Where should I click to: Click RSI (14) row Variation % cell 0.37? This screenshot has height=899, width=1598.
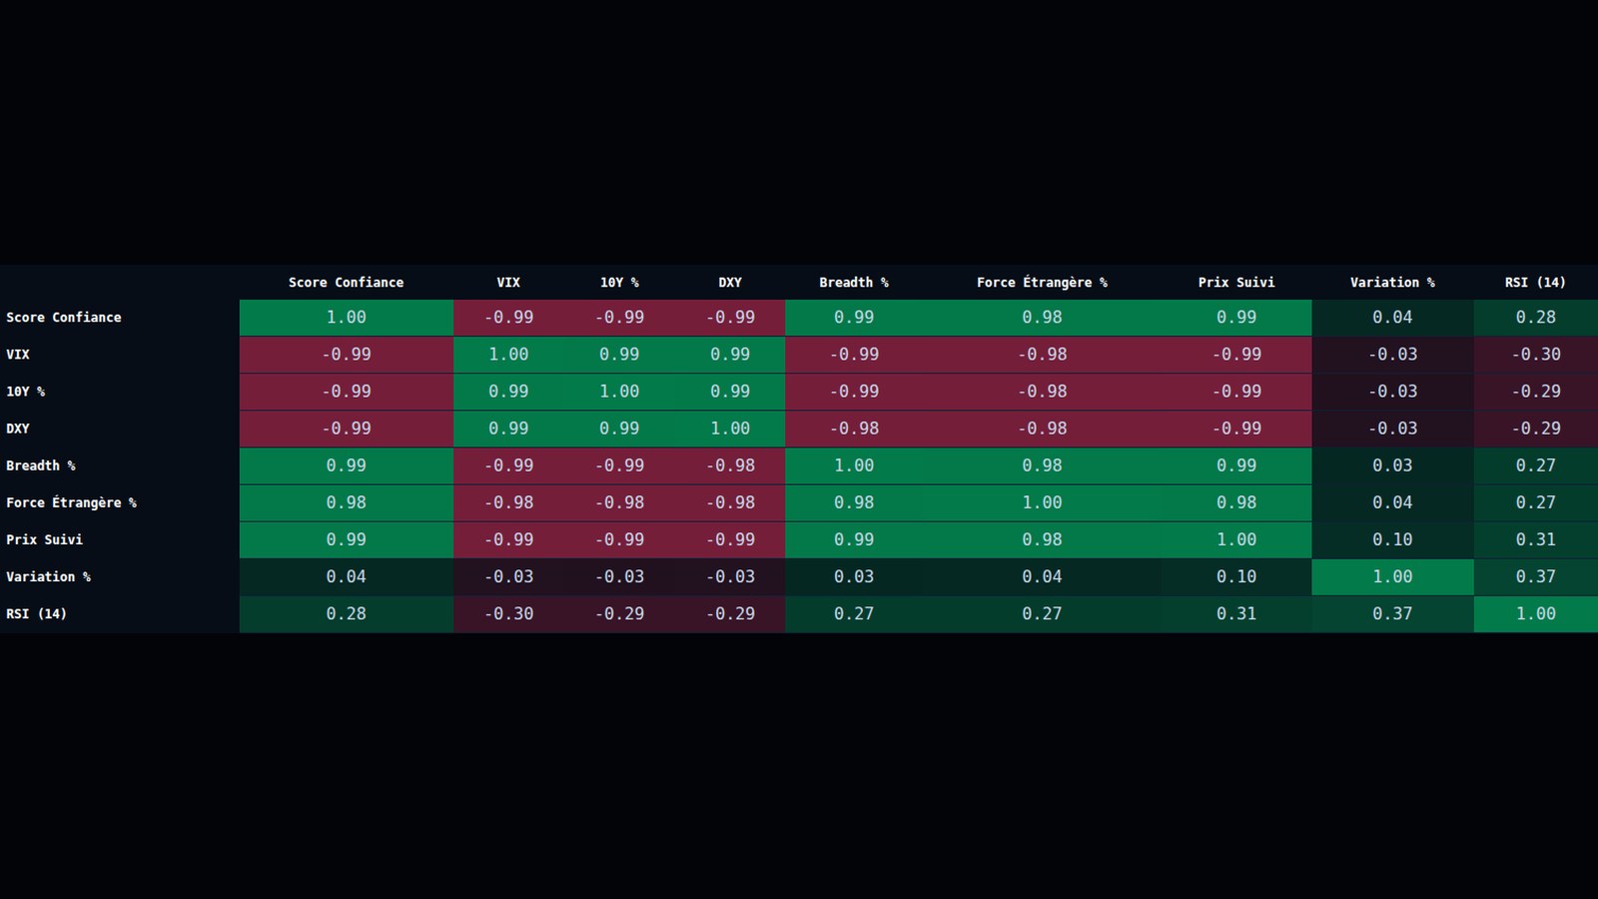tap(1392, 613)
